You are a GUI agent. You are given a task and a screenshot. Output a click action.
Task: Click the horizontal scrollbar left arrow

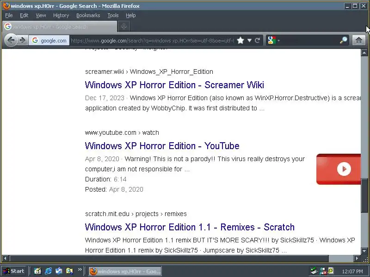(6, 259)
